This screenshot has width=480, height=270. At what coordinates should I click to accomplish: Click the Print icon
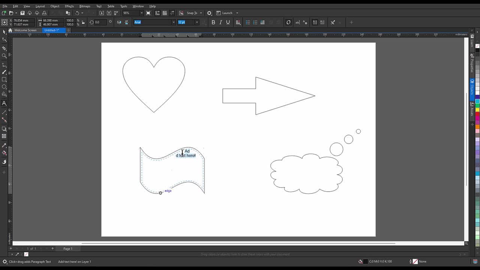tap(44, 13)
